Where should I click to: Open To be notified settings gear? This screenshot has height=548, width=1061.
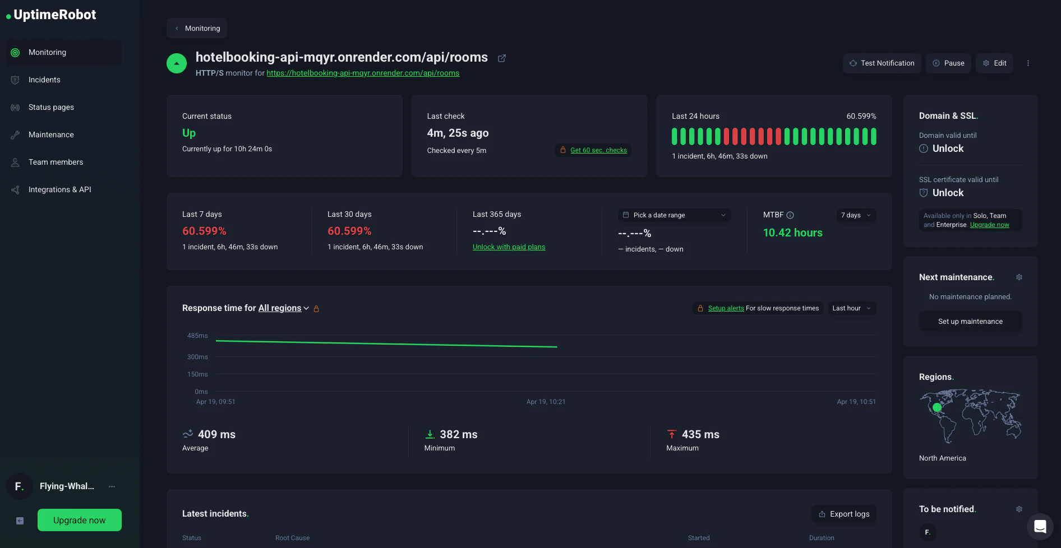click(x=1019, y=509)
